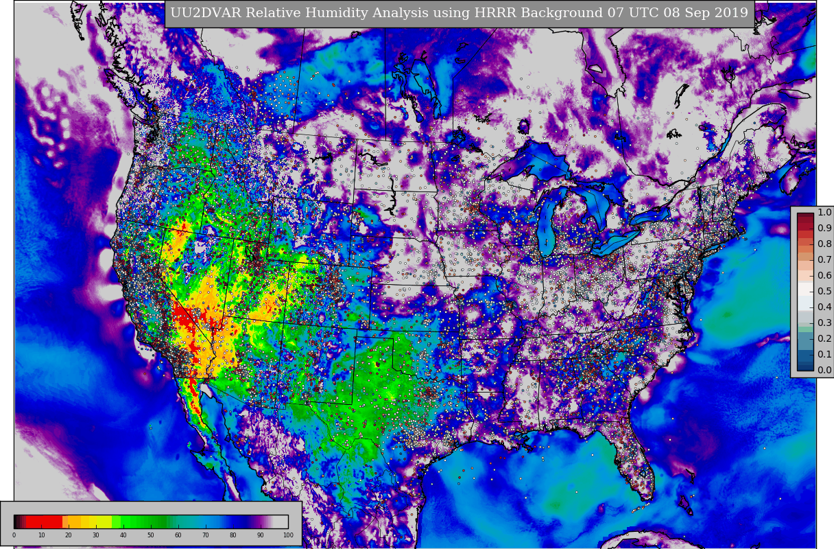Pick dark navy bottom segment of right colorbar

tap(805, 366)
